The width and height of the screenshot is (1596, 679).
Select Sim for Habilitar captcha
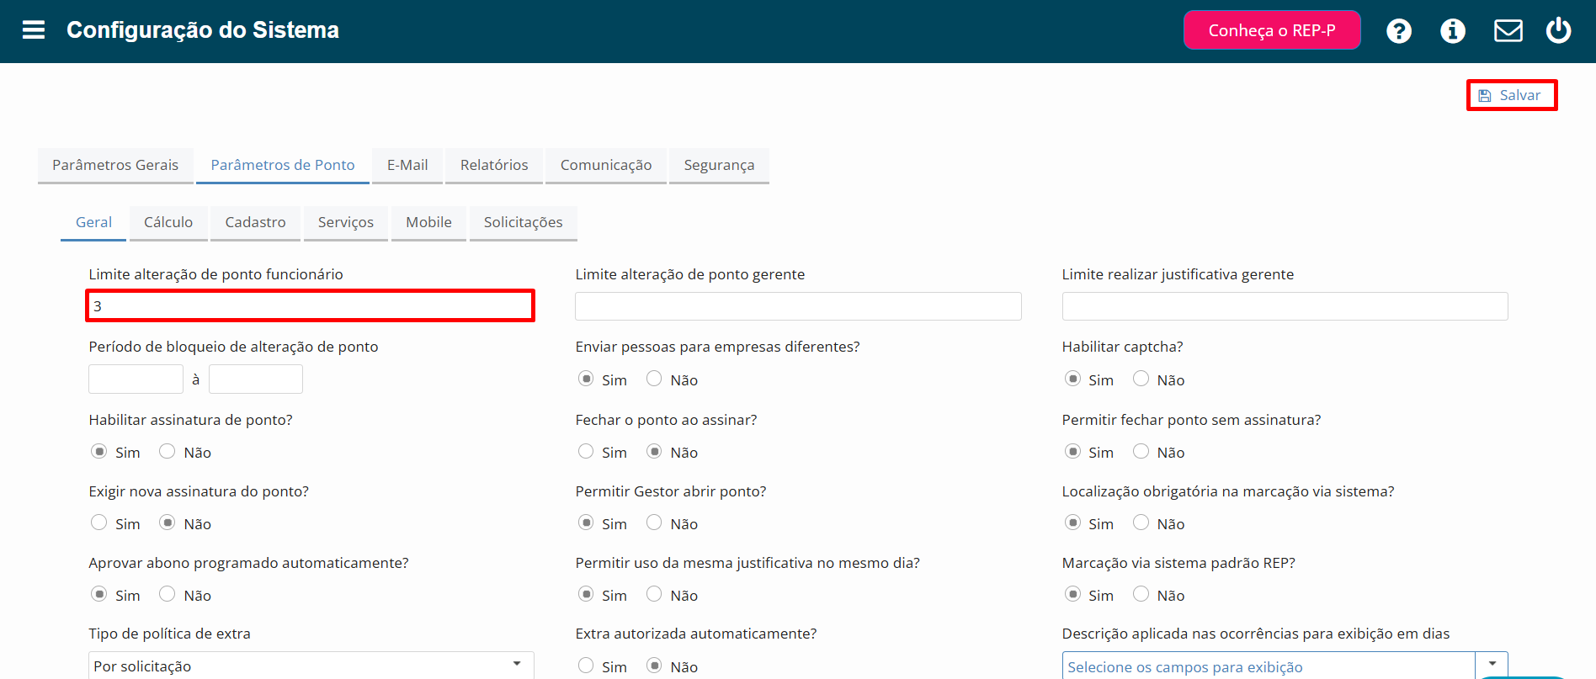click(1072, 379)
